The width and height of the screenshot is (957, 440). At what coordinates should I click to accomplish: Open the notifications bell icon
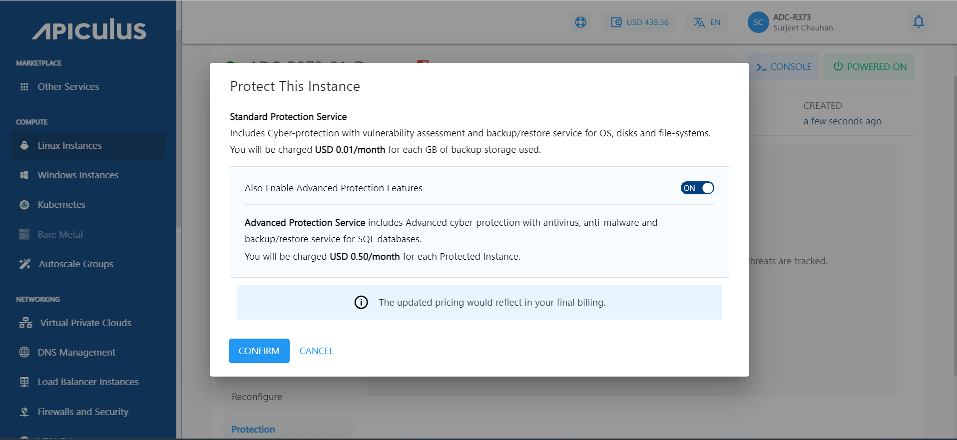(918, 22)
